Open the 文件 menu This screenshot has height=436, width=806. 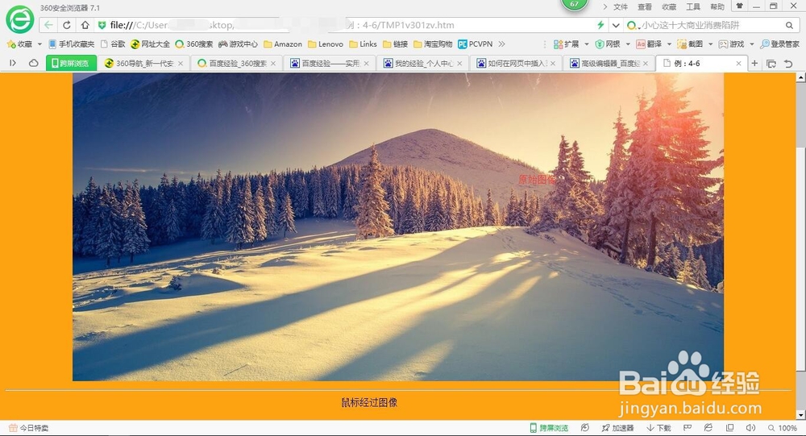(621, 6)
